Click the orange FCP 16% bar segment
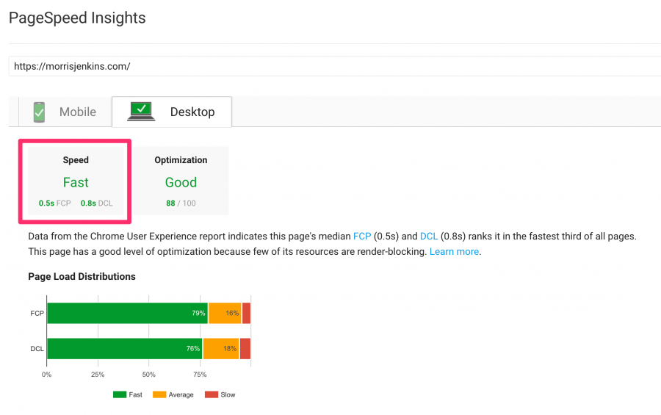Screen dimensions: 661x415 pos(225,313)
